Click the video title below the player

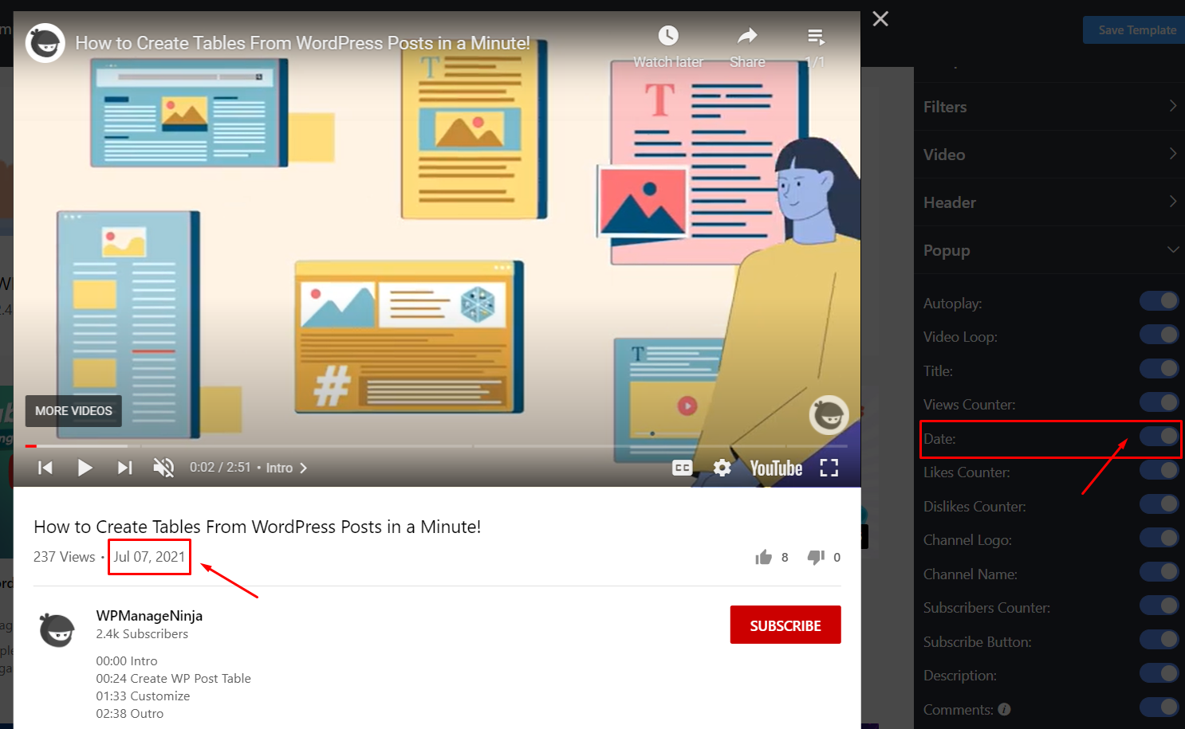click(x=257, y=527)
